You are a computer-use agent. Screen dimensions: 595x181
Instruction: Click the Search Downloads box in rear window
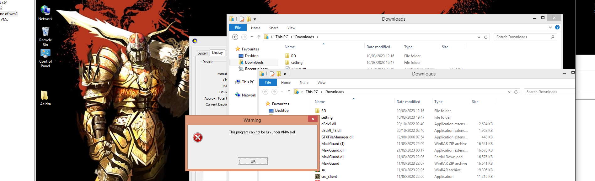pos(525,37)
